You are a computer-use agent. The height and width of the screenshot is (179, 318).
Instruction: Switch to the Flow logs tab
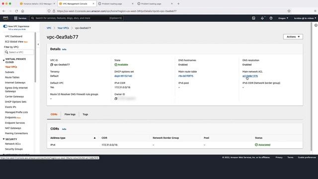[70, 114]
